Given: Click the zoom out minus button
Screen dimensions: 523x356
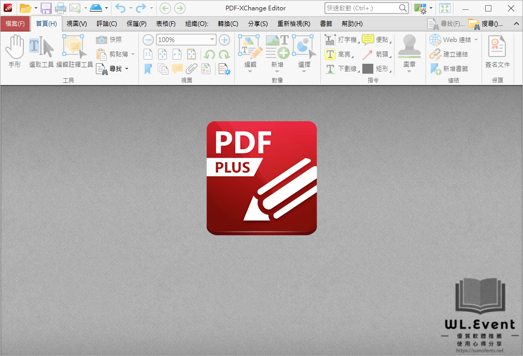Looking at the screenshot, I should [x=148, y=40].
